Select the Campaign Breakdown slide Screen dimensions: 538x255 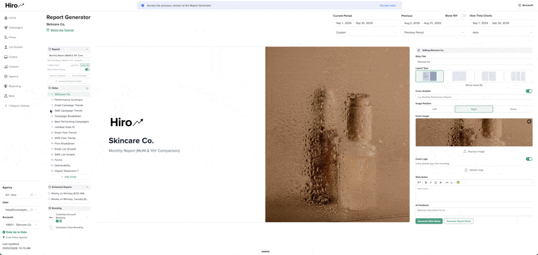click(x=69, y=116)
